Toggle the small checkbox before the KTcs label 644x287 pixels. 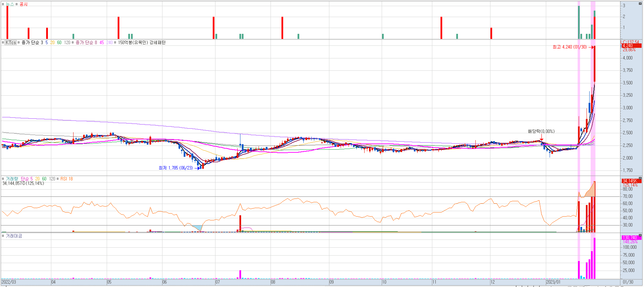pyautogui.click(x=3, y=43)
